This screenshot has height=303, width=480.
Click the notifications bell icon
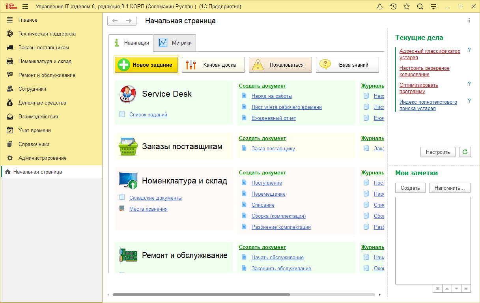380,7
